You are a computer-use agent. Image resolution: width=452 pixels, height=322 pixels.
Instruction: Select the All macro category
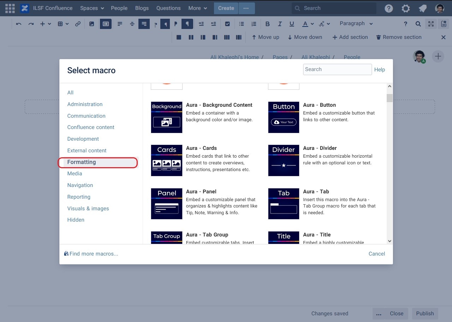[70, 93]
